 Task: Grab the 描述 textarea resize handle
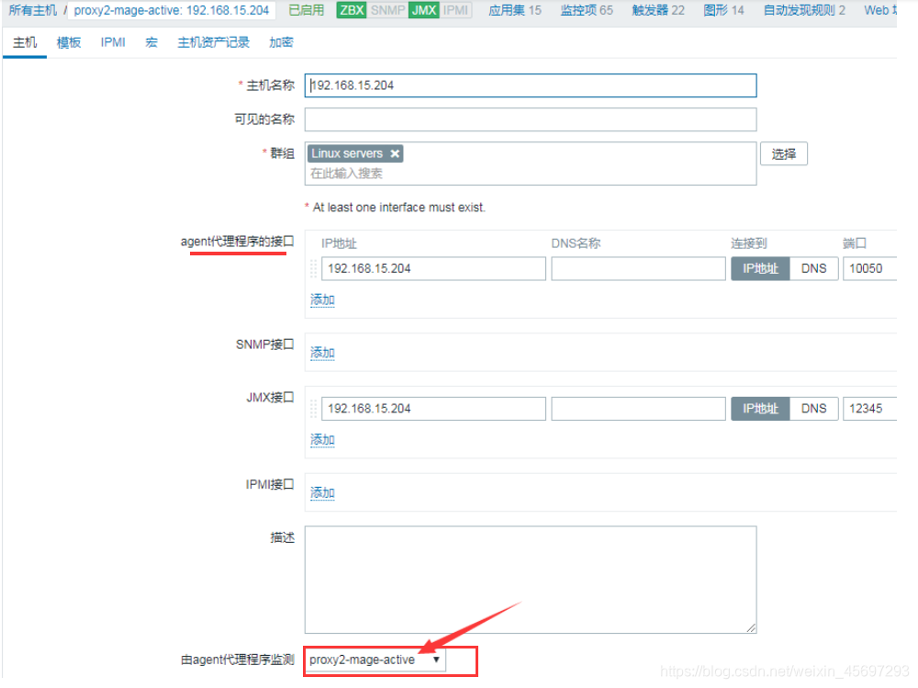tap(751, 627)
